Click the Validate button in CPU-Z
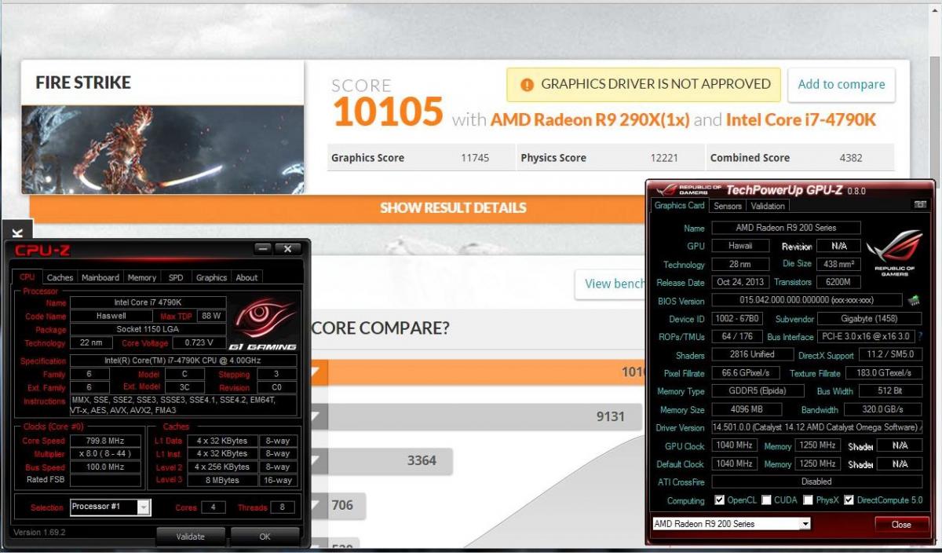Image resolution: width=942 pixels, height=553 pixels. click(x=190, y=537)
